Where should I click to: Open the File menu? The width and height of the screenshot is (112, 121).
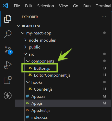click(x=17, y=6)
